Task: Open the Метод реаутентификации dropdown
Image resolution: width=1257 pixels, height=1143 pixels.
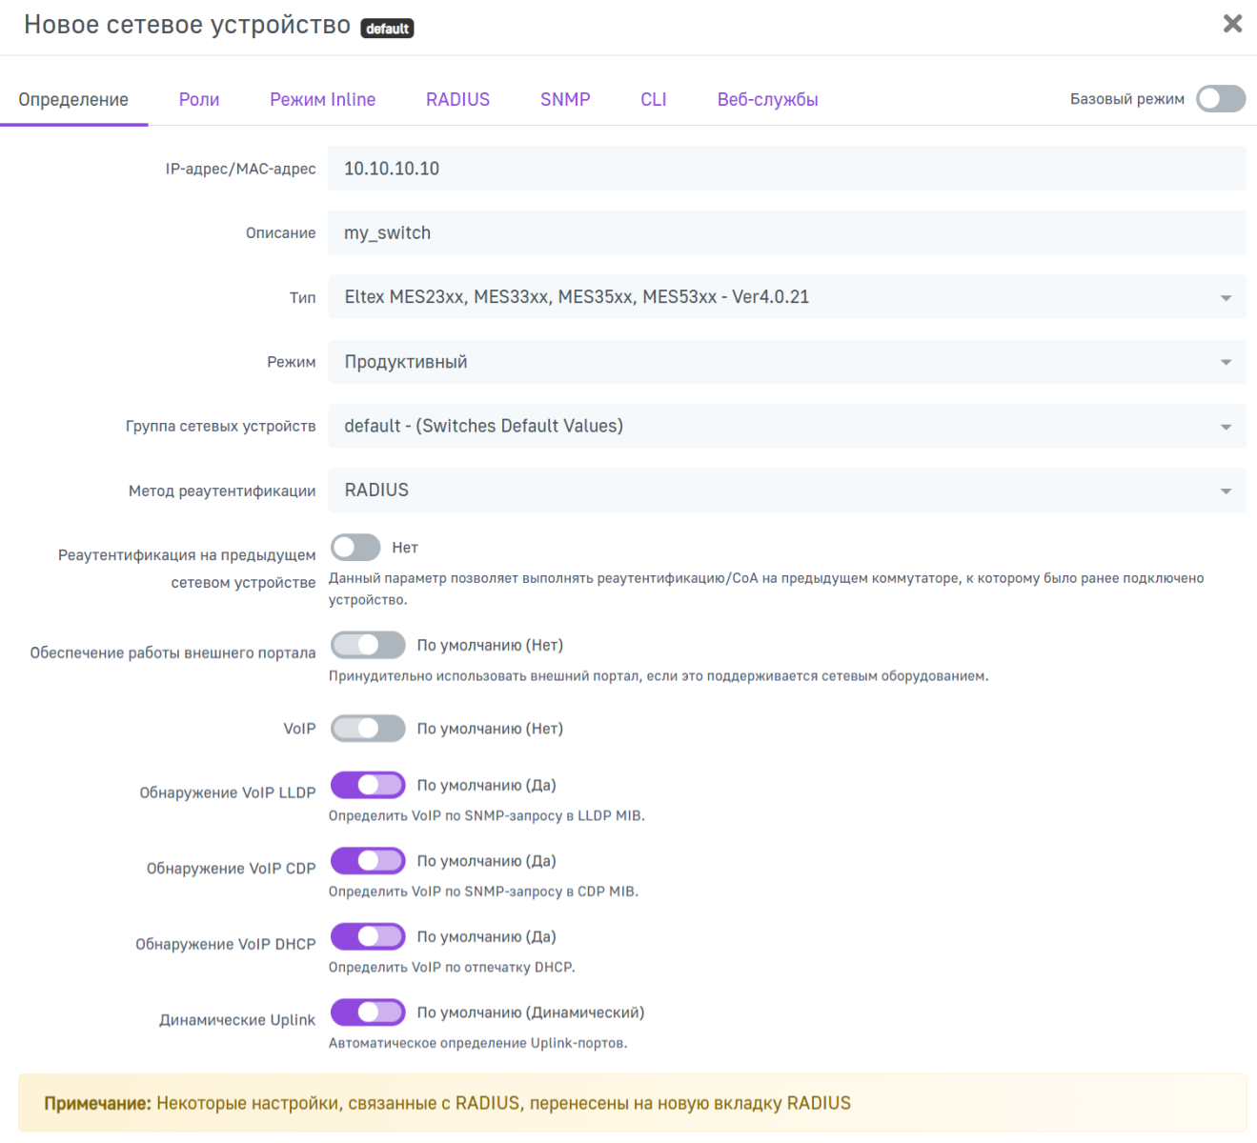Action: tap(786, 491)
